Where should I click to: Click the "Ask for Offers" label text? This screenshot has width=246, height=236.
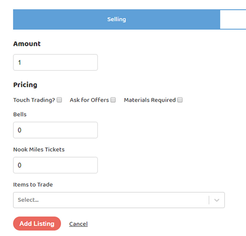[89, 100]
